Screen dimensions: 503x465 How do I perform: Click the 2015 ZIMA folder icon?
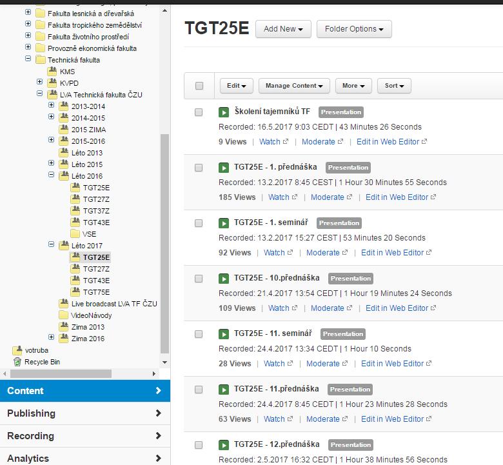click(x=64, y=130)
